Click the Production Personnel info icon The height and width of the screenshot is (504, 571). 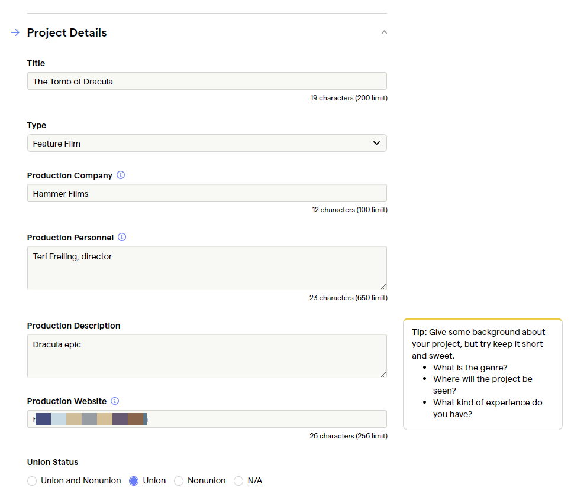click(x=122, y=237)
